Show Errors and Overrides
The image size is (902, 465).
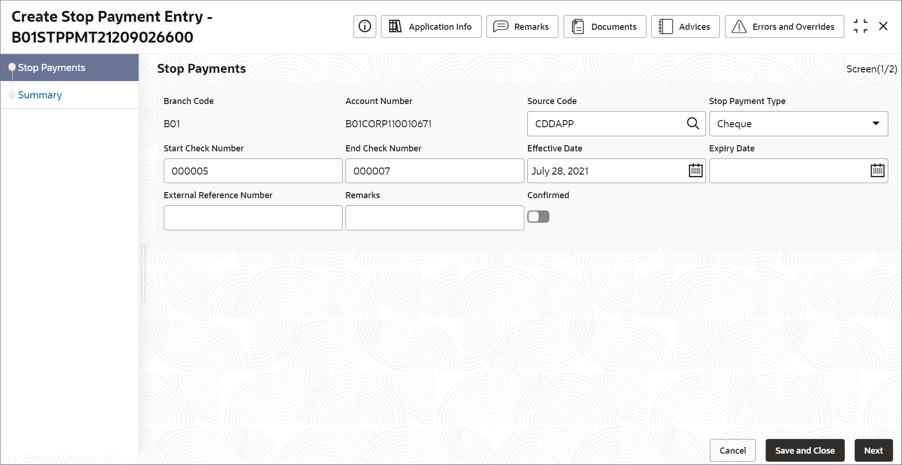[785, 26]
